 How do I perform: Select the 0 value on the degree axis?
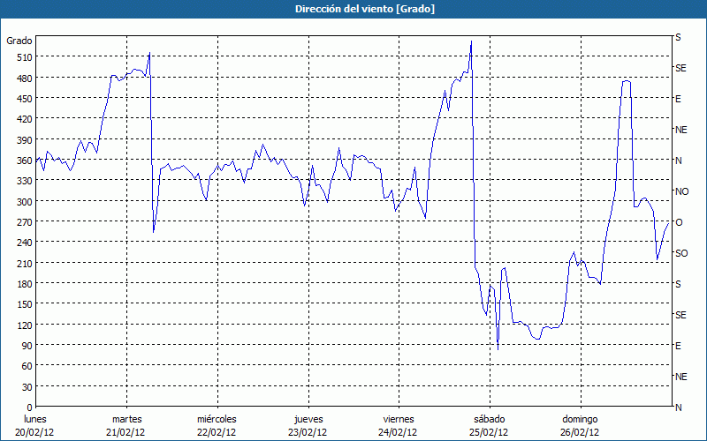[x=29, y=407]
